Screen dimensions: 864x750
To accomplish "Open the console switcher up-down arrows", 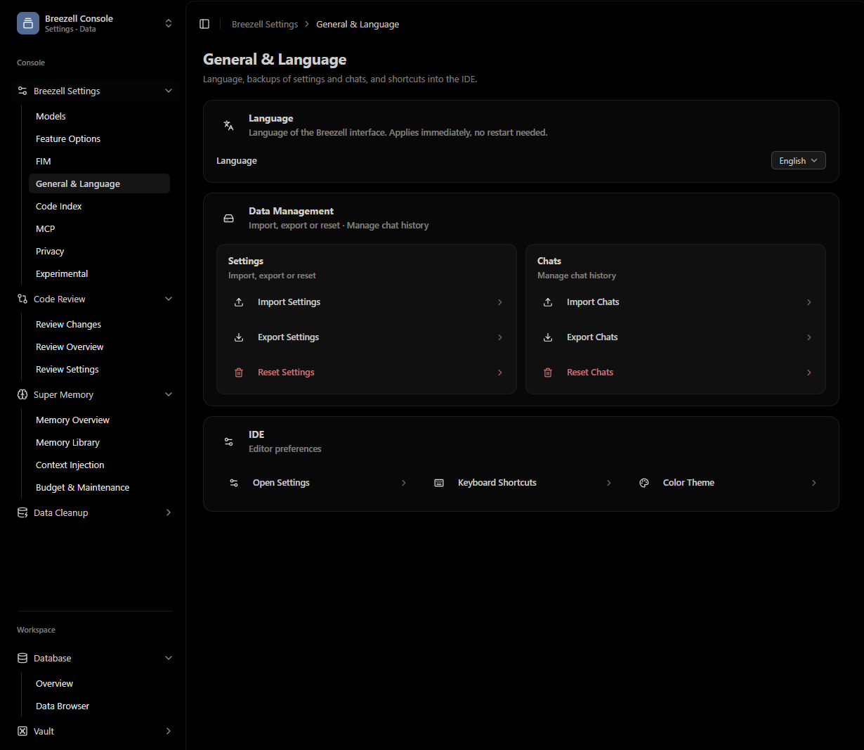I will pos(169,23).
